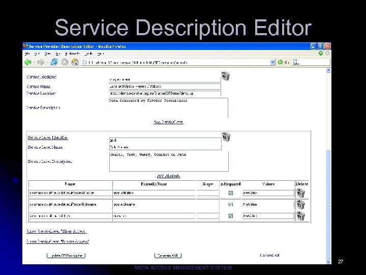Click the green Go button beside address bar
Viewport: 366px width, 275px height.
(x=280, y=62)
